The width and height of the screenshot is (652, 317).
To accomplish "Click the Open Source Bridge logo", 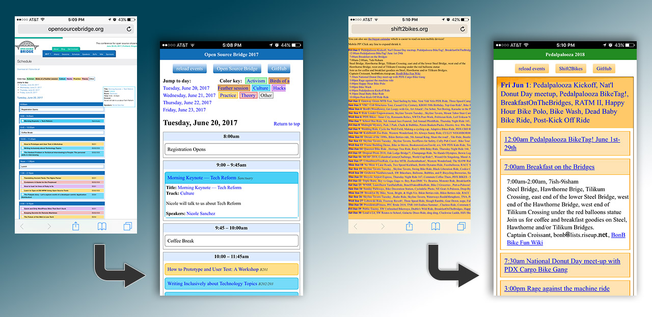I will point(28,46).
